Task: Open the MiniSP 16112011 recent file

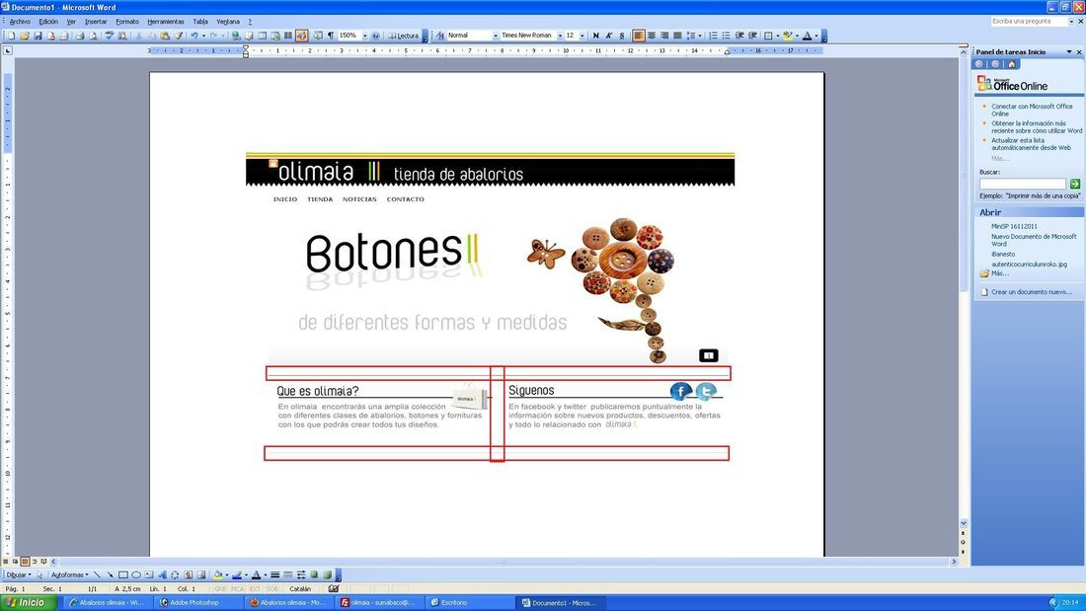Action: tap(1014, 226)
